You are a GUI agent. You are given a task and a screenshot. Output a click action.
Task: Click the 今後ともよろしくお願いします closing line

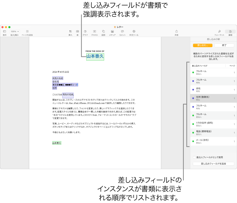click(x=66, y=132)
